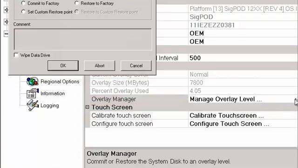Open the Logging scroll icon
298x168 pixels.
33,105
